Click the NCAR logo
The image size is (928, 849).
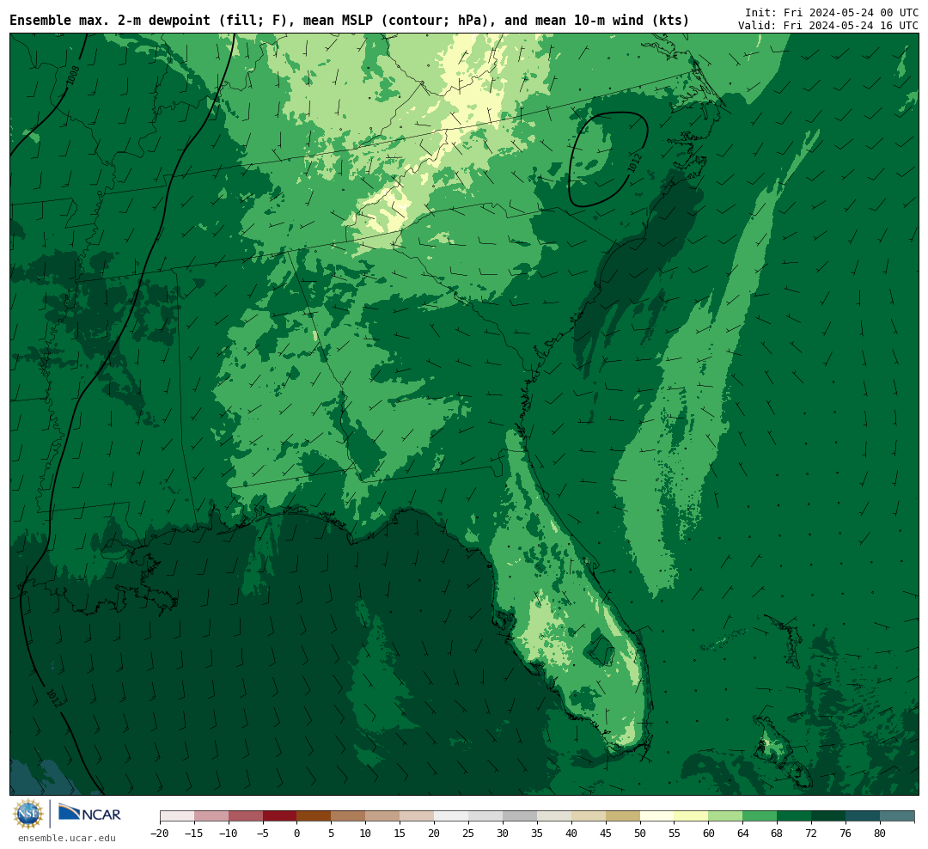pos(89,812)
